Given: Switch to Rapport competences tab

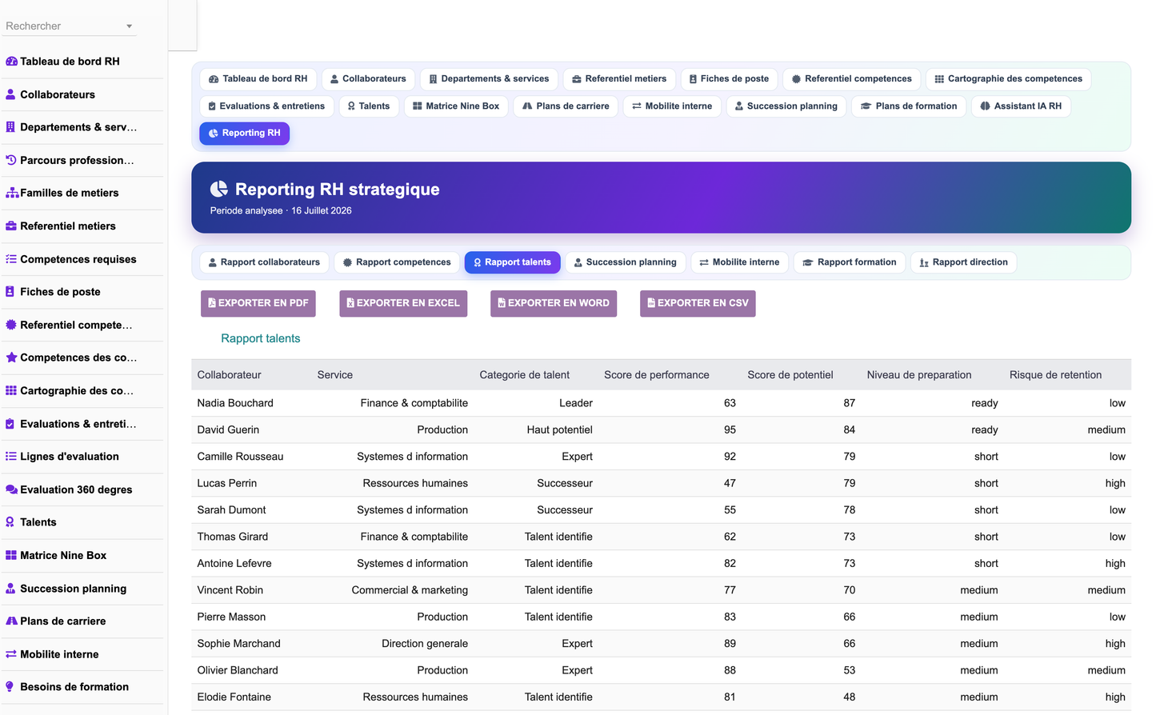Looking at the screenshot, I should (397, 262).
